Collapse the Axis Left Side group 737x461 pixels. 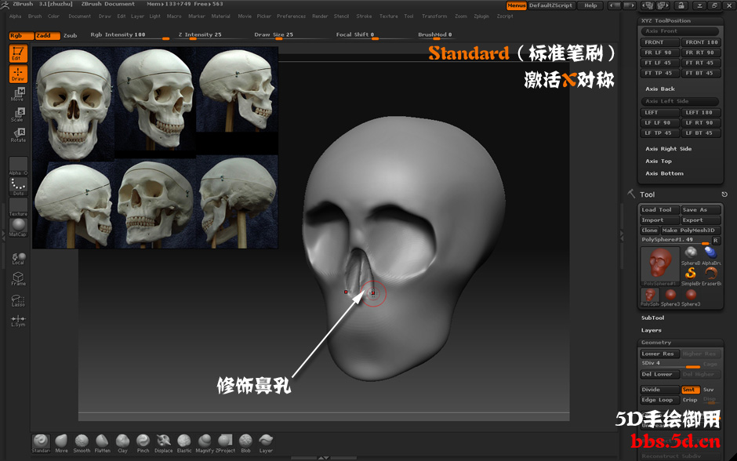click(x=680, y=101)
